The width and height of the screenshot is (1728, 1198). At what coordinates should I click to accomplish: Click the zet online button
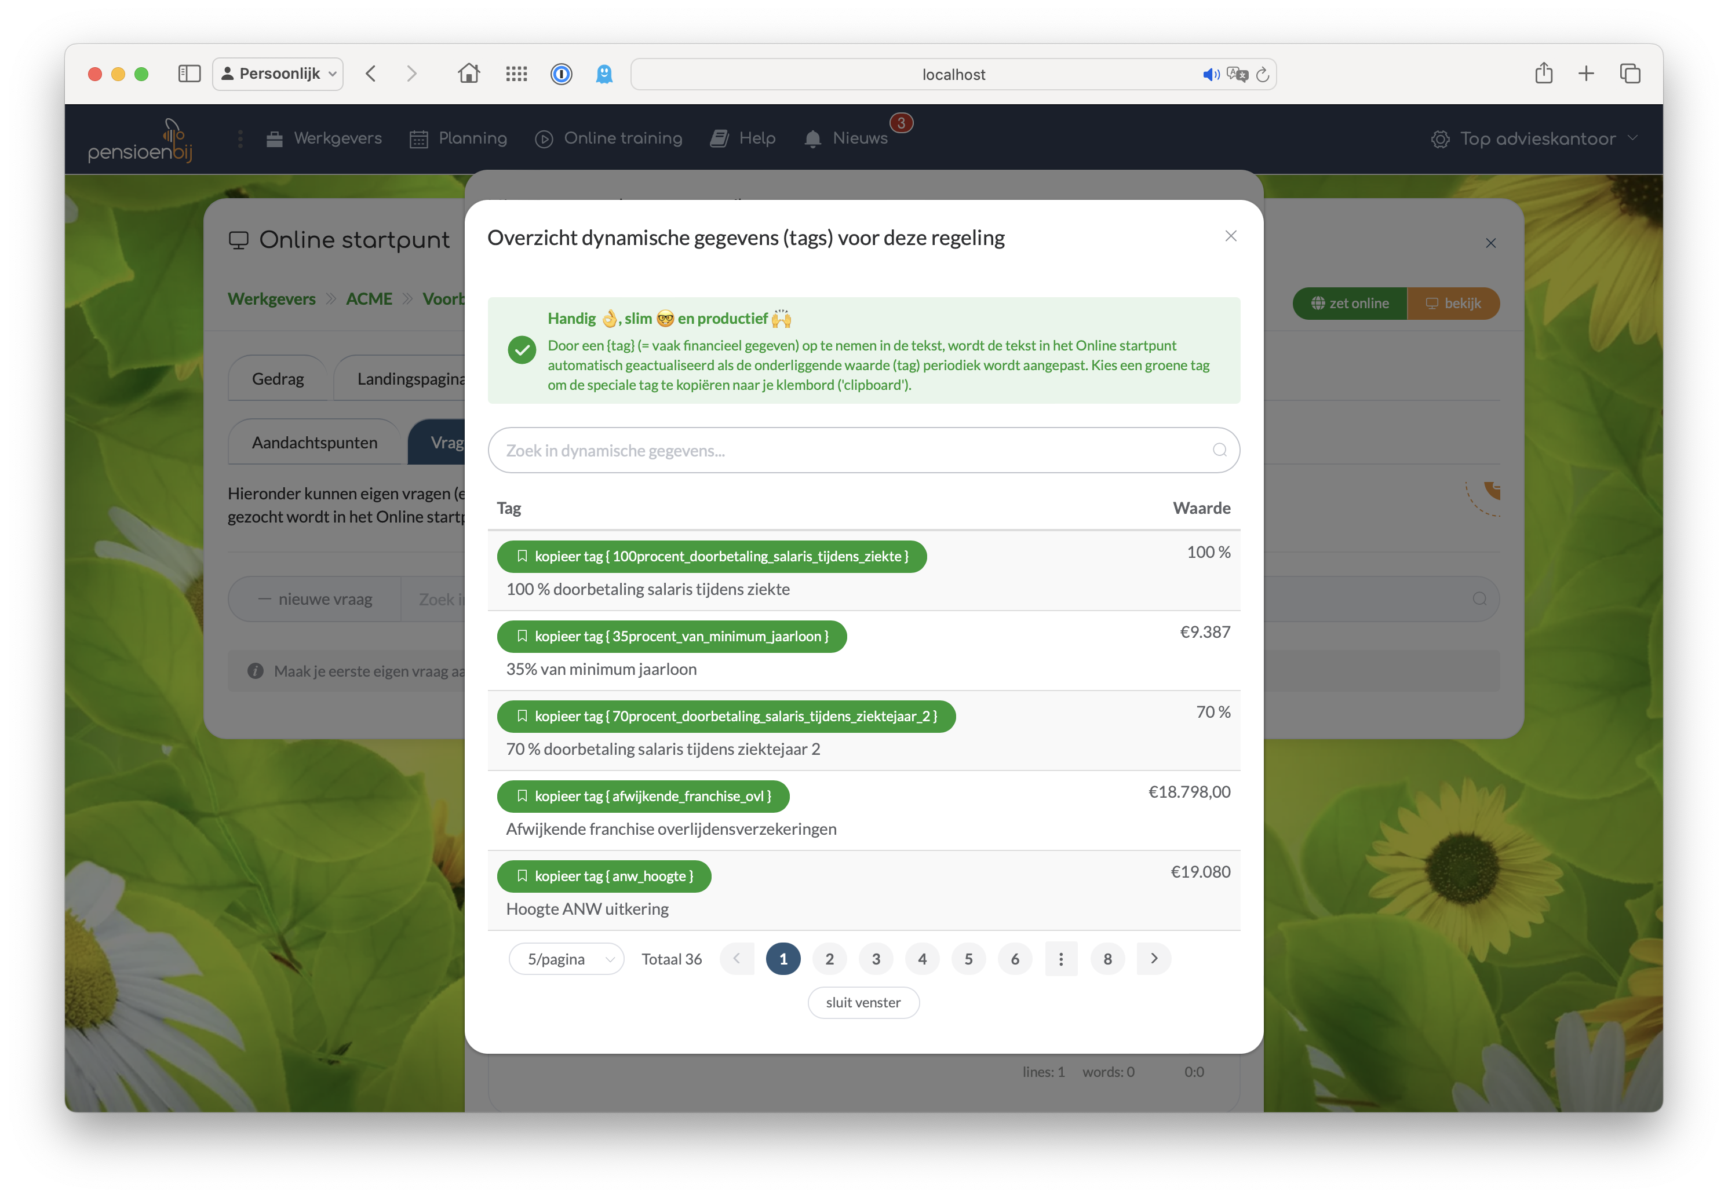[1350, 303]
